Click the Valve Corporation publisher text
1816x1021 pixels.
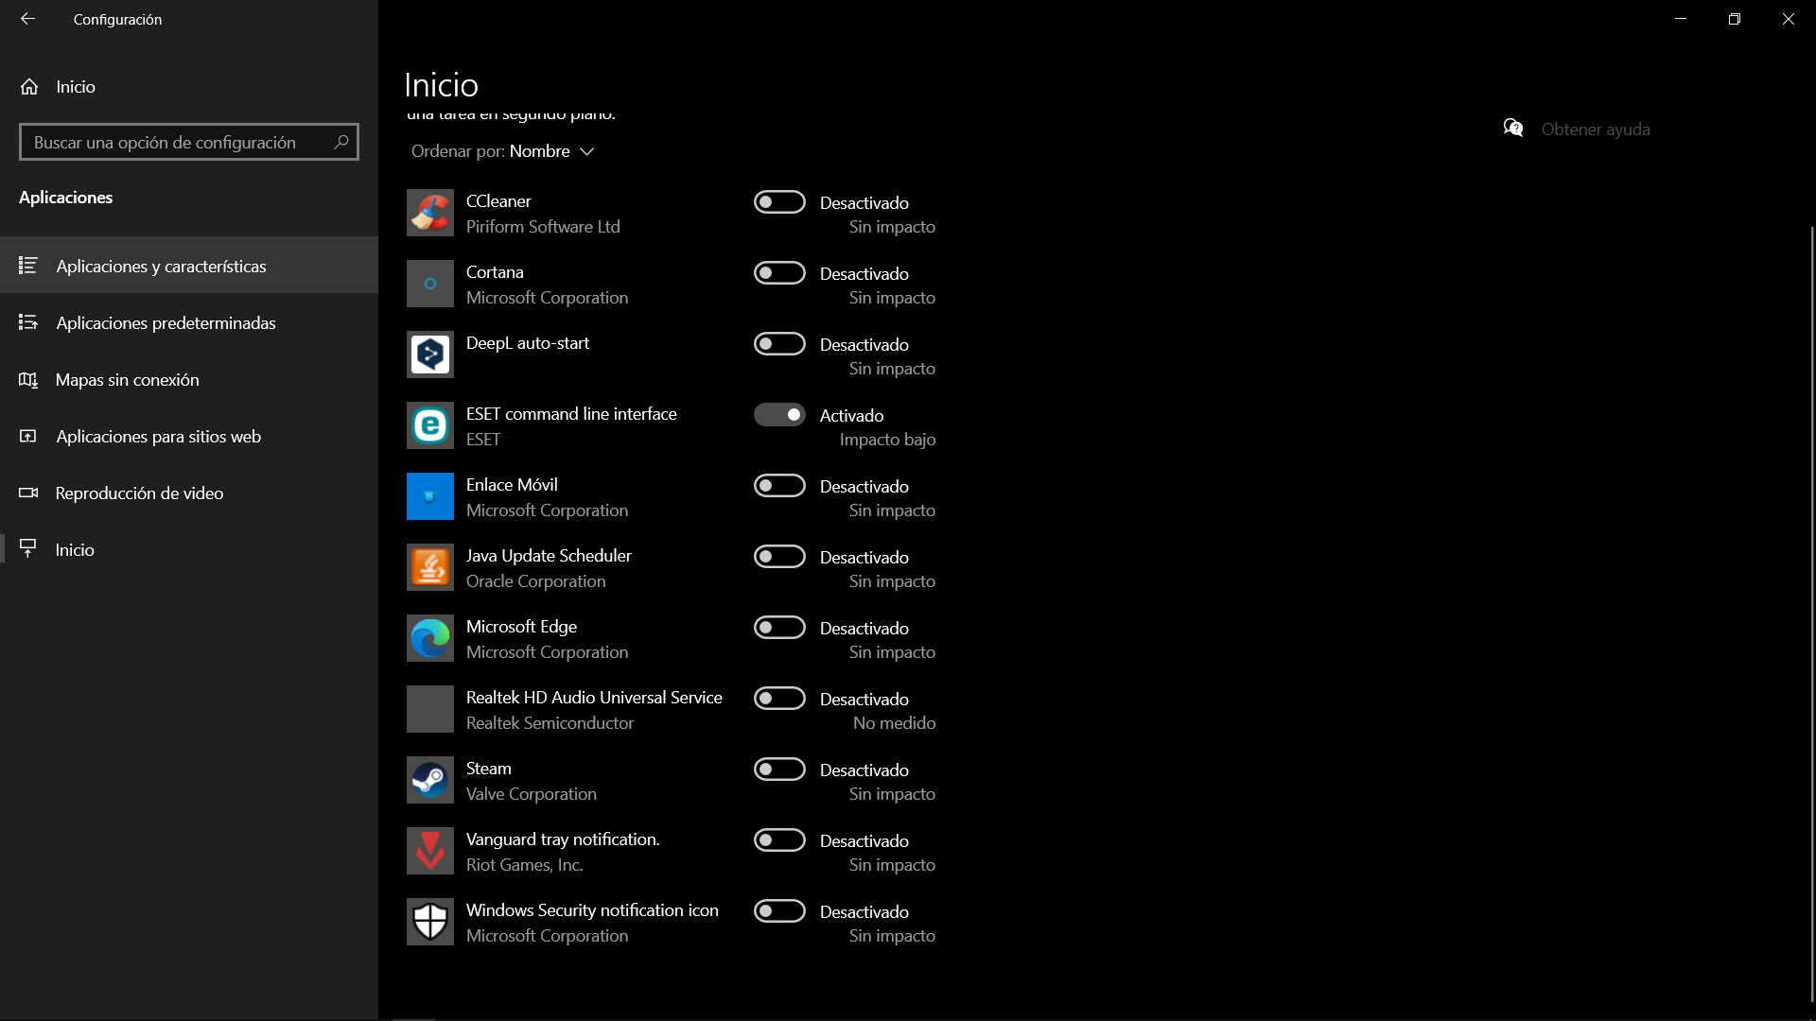(532, 794)
